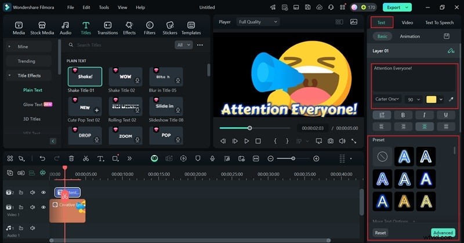Click the yellow text color swatch
Screen dimensions: 464x243
[x=431, y=100]
